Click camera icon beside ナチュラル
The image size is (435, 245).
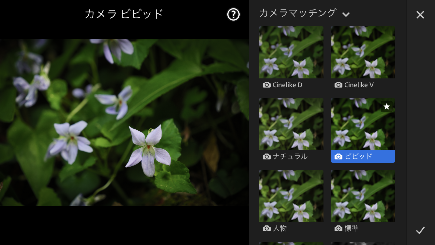pos(266,157)
